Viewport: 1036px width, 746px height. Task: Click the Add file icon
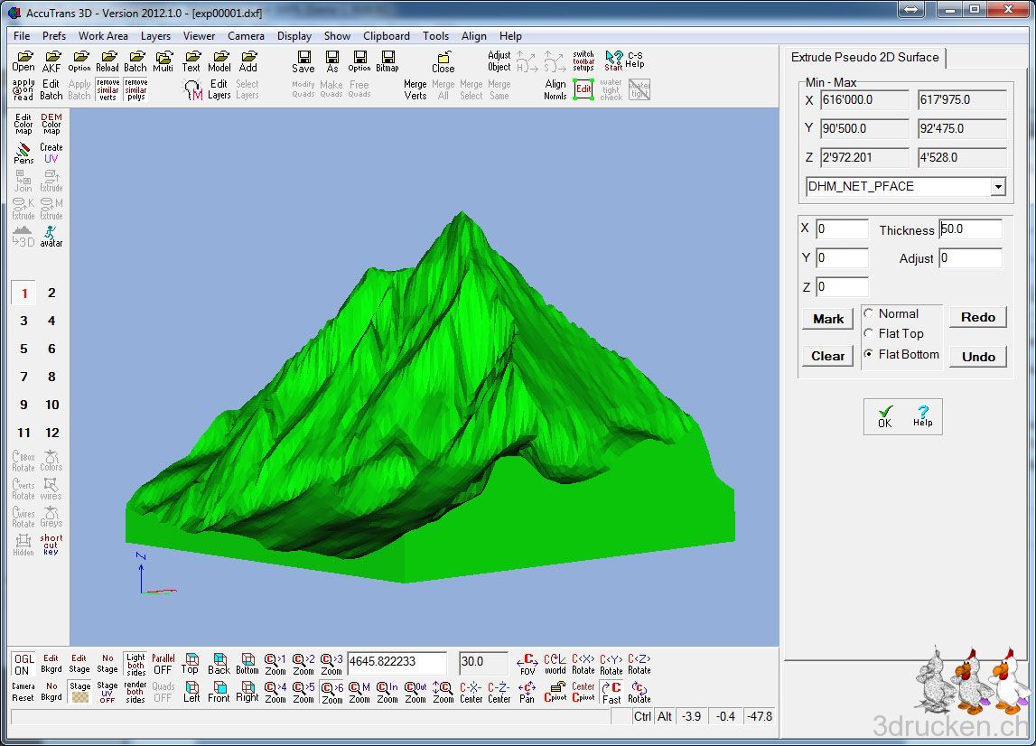click(247, 61)
